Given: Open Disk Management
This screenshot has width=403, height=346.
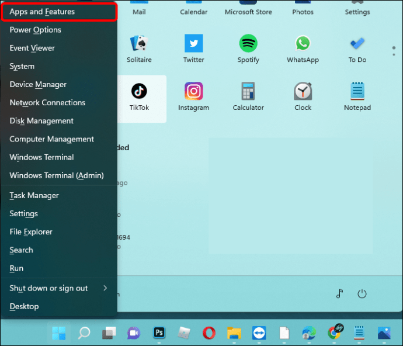Looking at the screenshot, I should tap(59, 121).
